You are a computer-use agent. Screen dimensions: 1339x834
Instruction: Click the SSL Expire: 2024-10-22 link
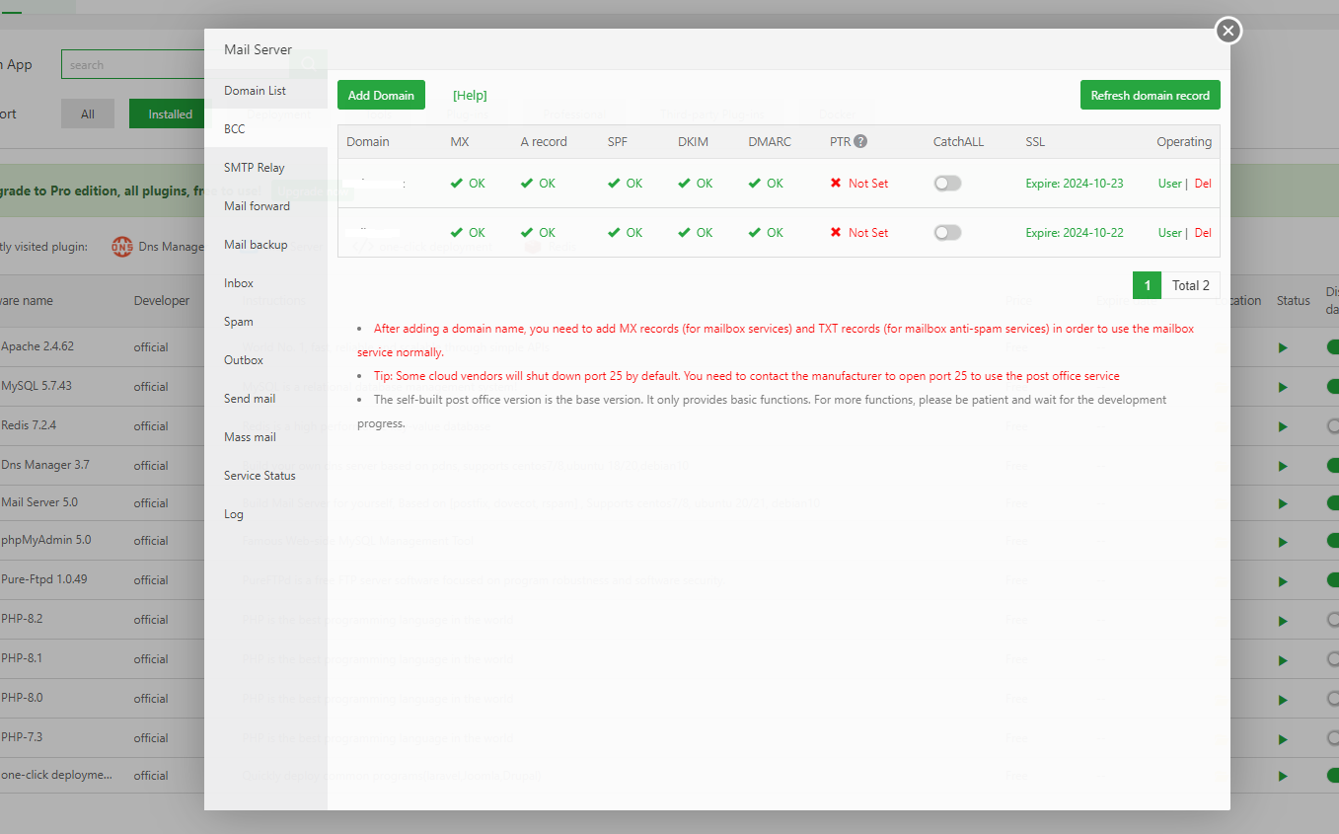[x=1075, y=233]
